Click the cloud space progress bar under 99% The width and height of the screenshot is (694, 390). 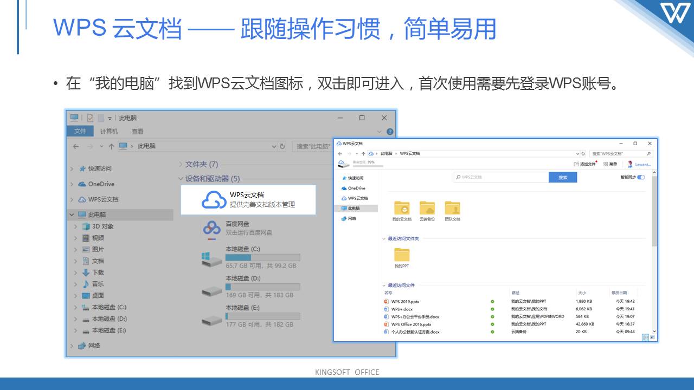(368, 166)
